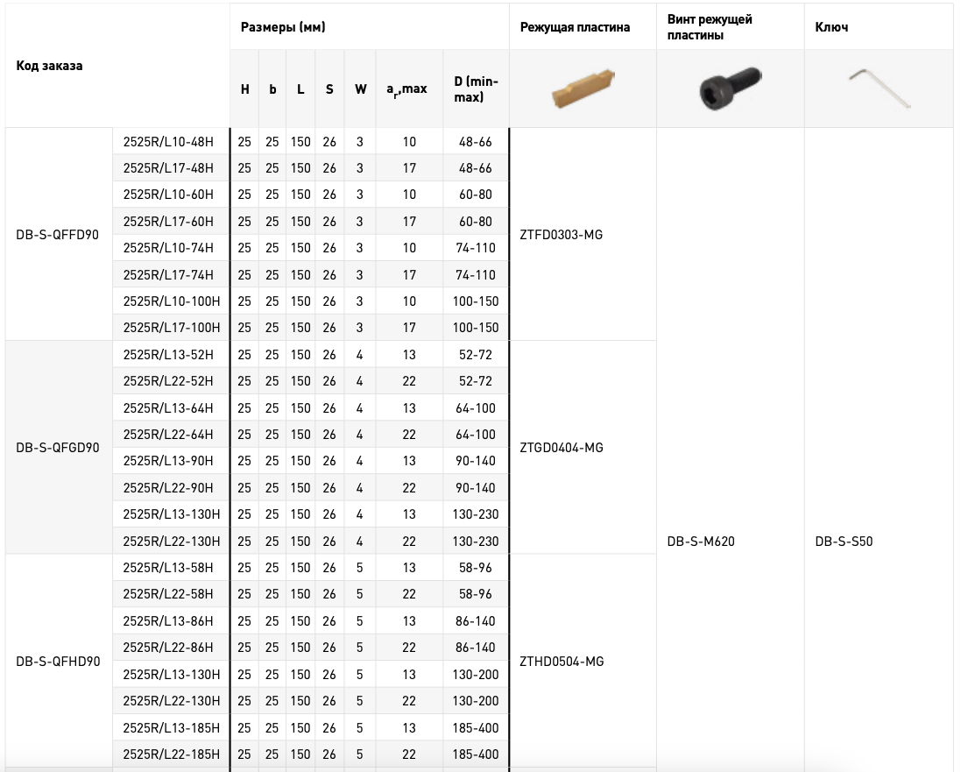Click the 'ar,max' column header
This screenshot has width=961, height=772.
tap(407, 89)
